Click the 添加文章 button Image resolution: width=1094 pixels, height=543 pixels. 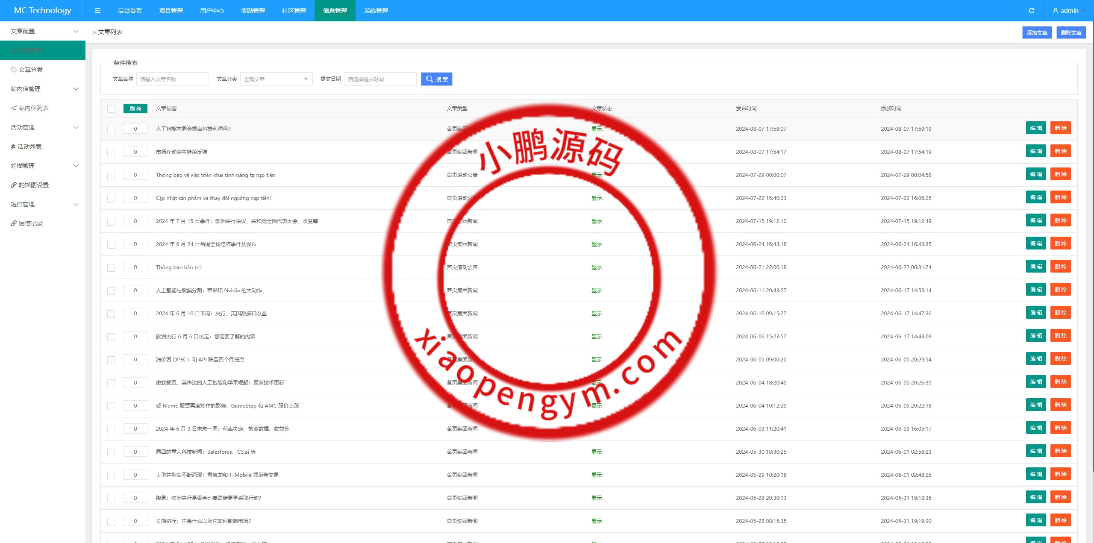[x=1037, y=32]
